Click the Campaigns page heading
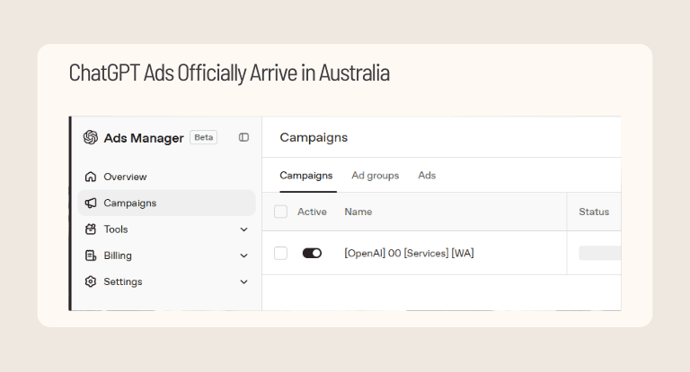690x372 pixels. [x=314, y=137]
